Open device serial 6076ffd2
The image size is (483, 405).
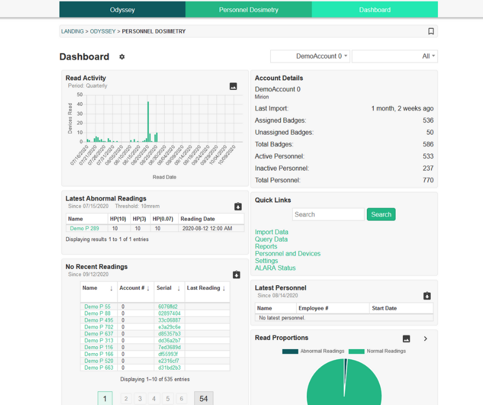click(x=168, y=307)
